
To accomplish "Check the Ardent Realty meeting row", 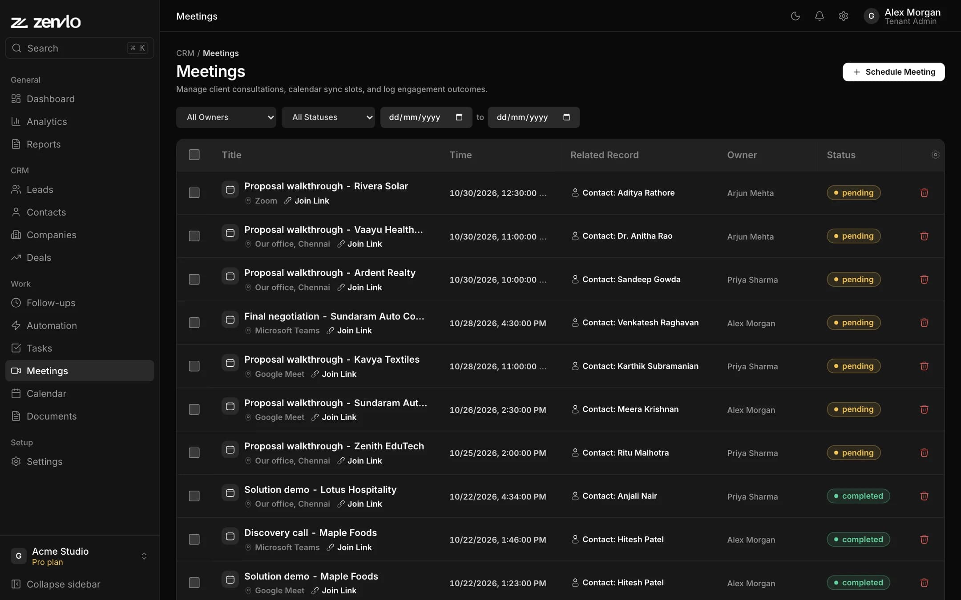I will 194,280.
